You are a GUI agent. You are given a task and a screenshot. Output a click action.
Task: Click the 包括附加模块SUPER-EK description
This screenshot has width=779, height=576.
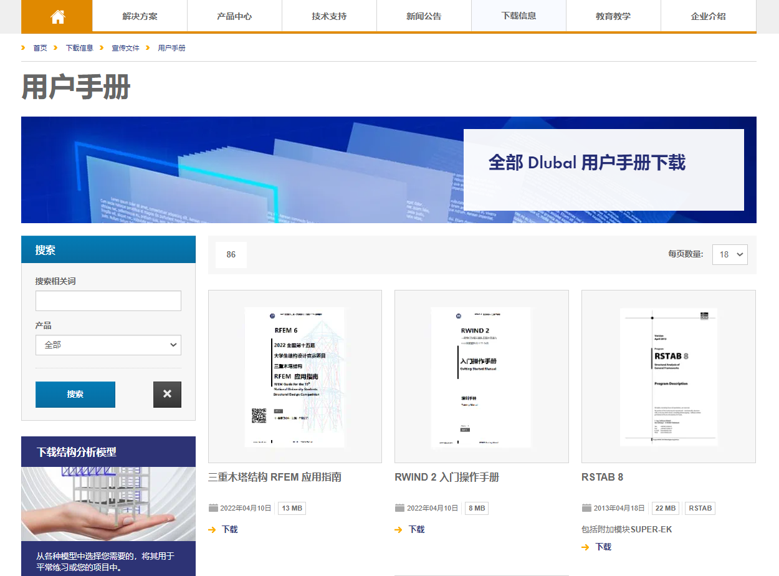626,529
